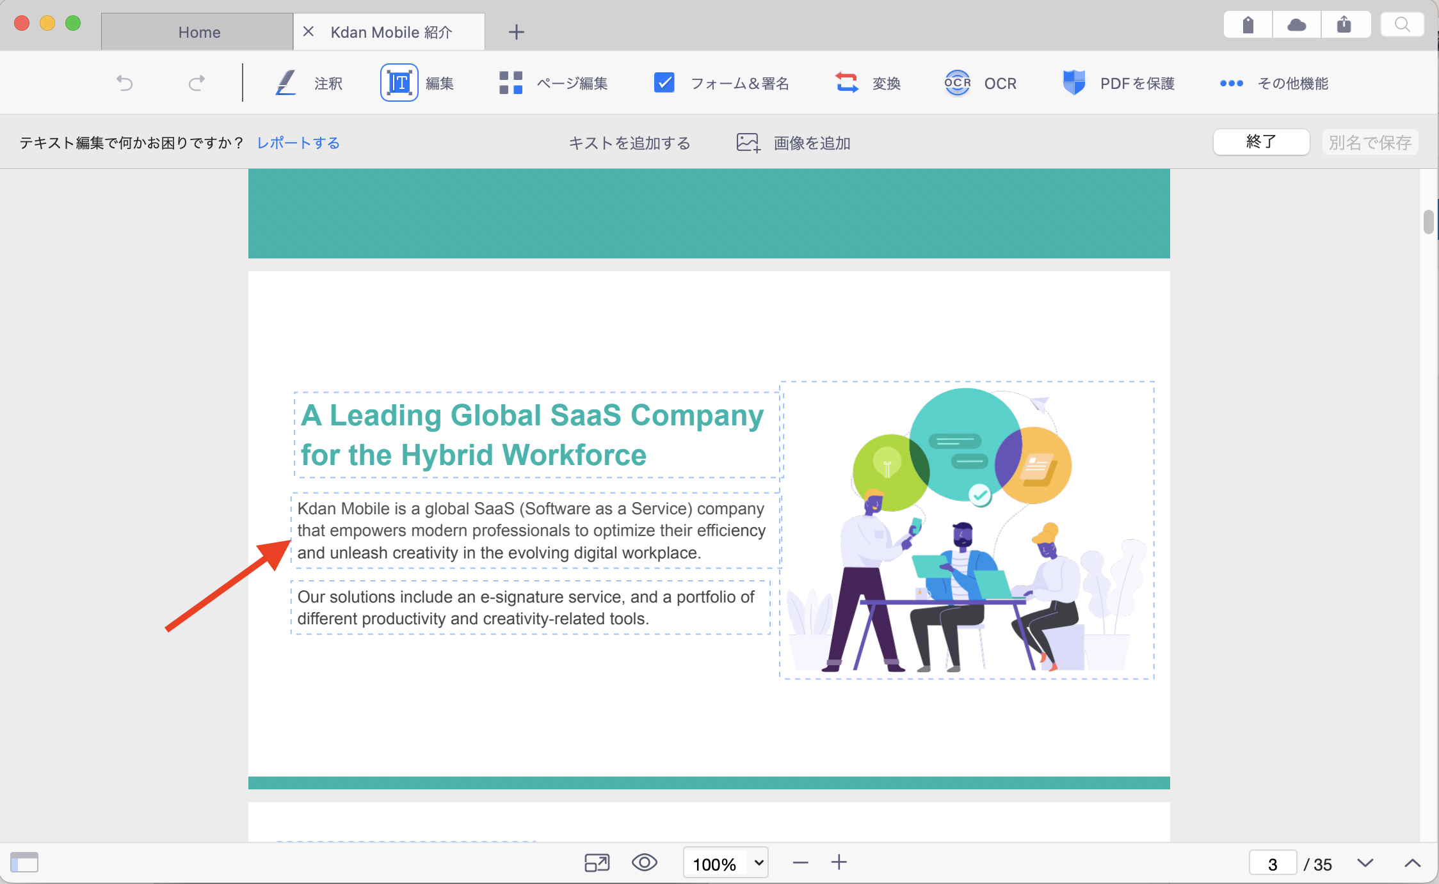Click the redo arrow icon

click(x=197, y=83)
